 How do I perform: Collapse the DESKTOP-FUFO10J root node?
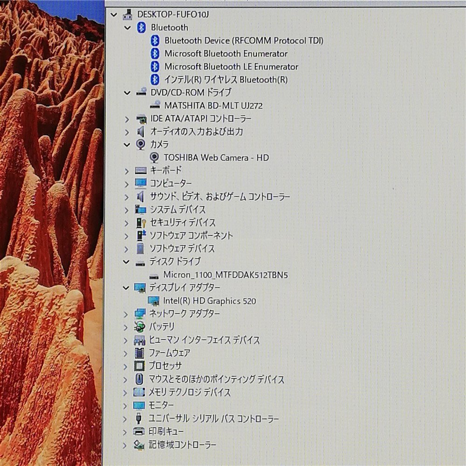click(114, 14)
